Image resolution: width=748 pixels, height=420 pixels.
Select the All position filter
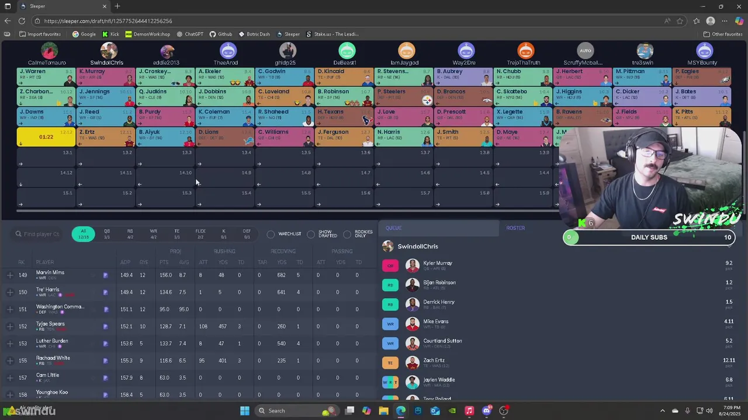84,234
